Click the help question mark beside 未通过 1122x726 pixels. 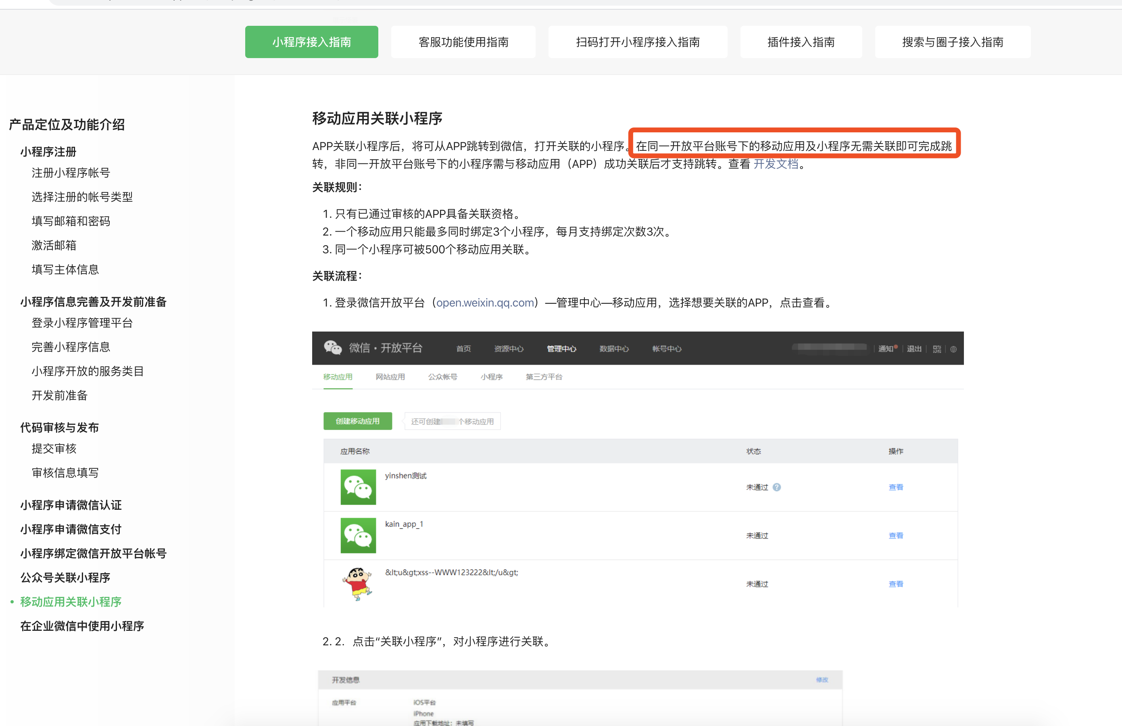click(776, 487)
